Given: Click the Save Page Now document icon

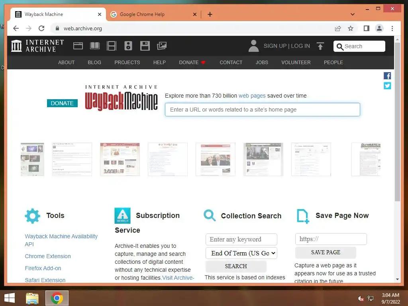Looking at the screenshot, I should 303,216.
